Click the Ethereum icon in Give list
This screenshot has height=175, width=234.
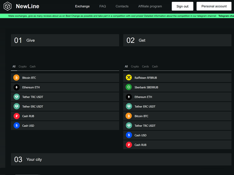(x=16, y=87)
